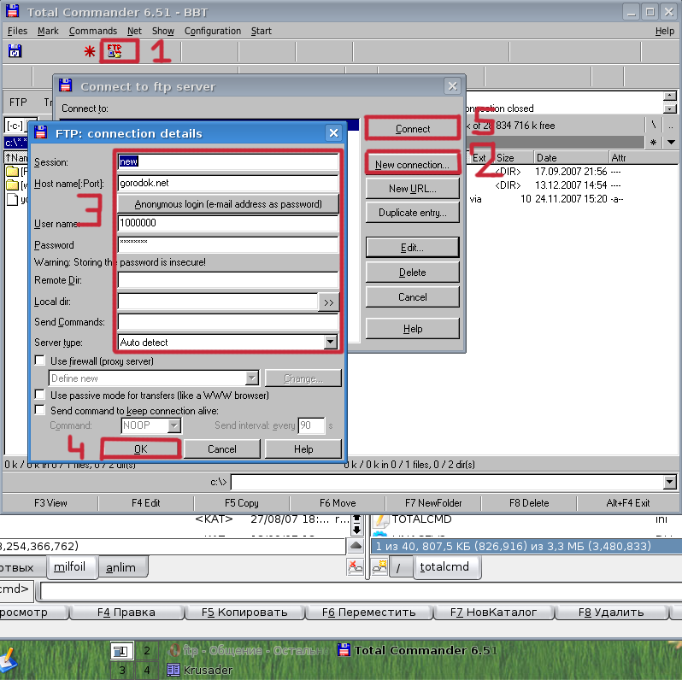Go to parent with the '..' button
Screen dimensions: 682x680
[x=671, y=126]
